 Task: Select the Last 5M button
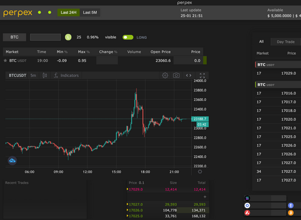click(x=90, y=13)
